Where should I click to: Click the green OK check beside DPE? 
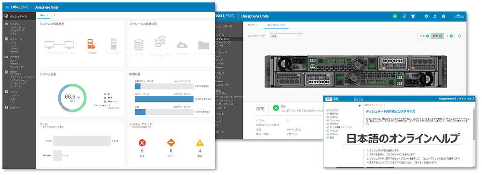[276, 108]
